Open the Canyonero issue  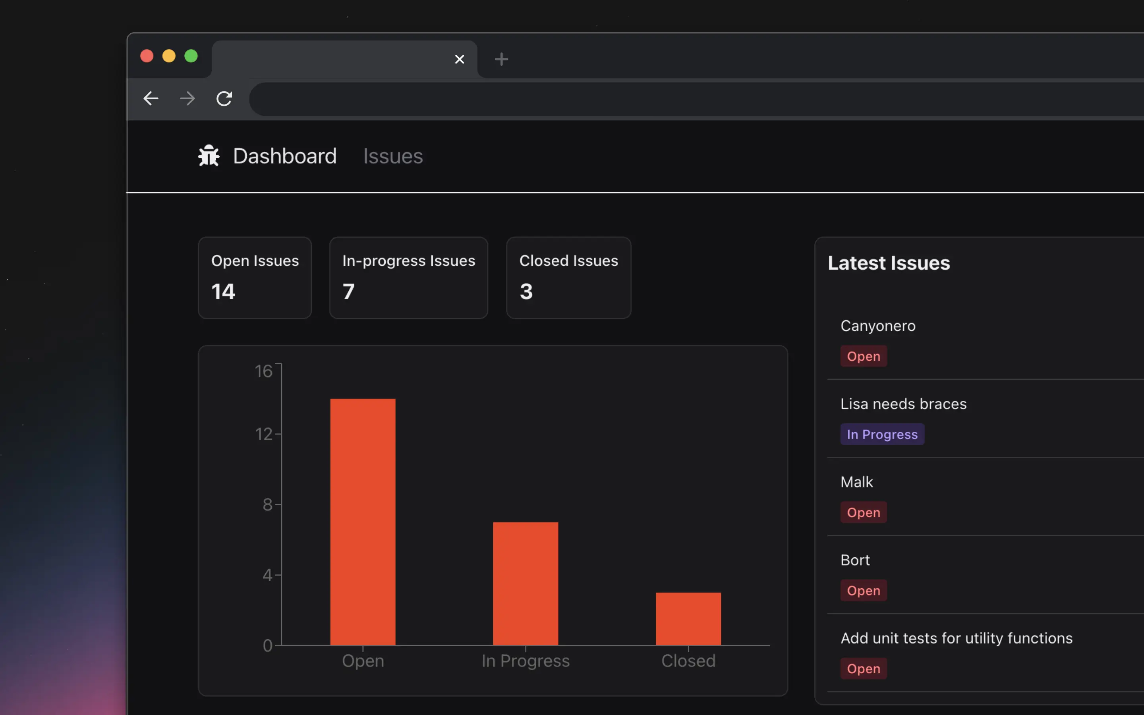click(x=877, y=325)
